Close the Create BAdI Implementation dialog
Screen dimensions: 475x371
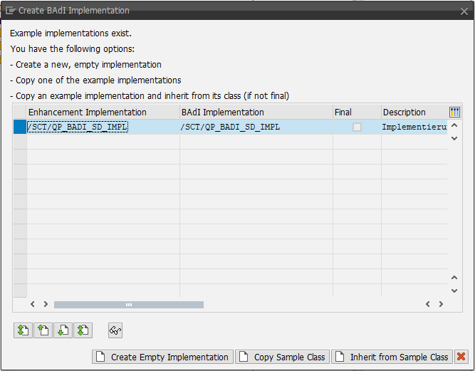click(464, 11)
